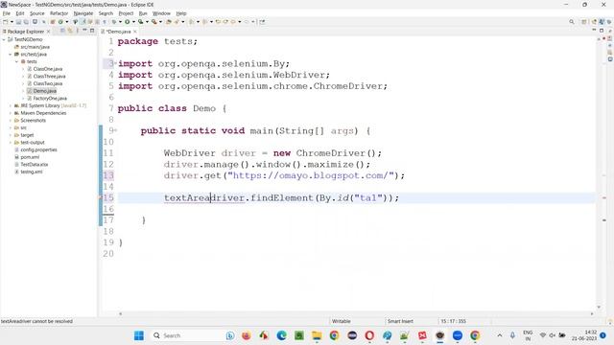Open the Run configurations dropdown arrow
This screenshot has width=614, height=345.
pyautogui.click(x=133, y=22)
